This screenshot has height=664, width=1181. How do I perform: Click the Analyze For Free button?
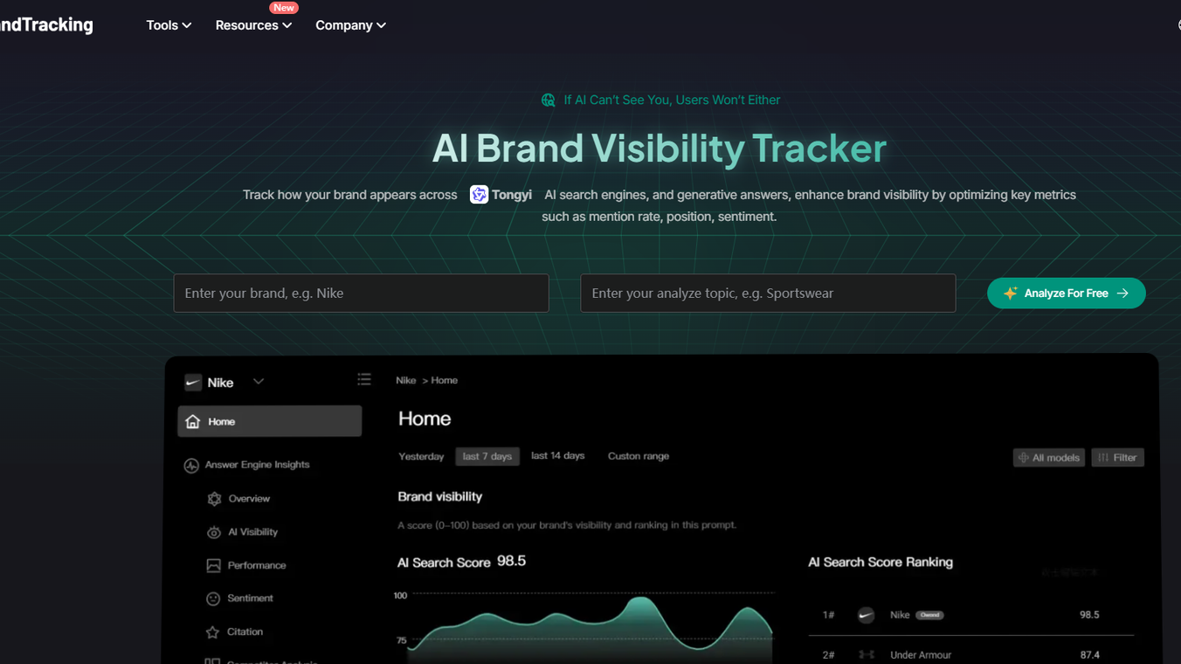(1066, 293)
